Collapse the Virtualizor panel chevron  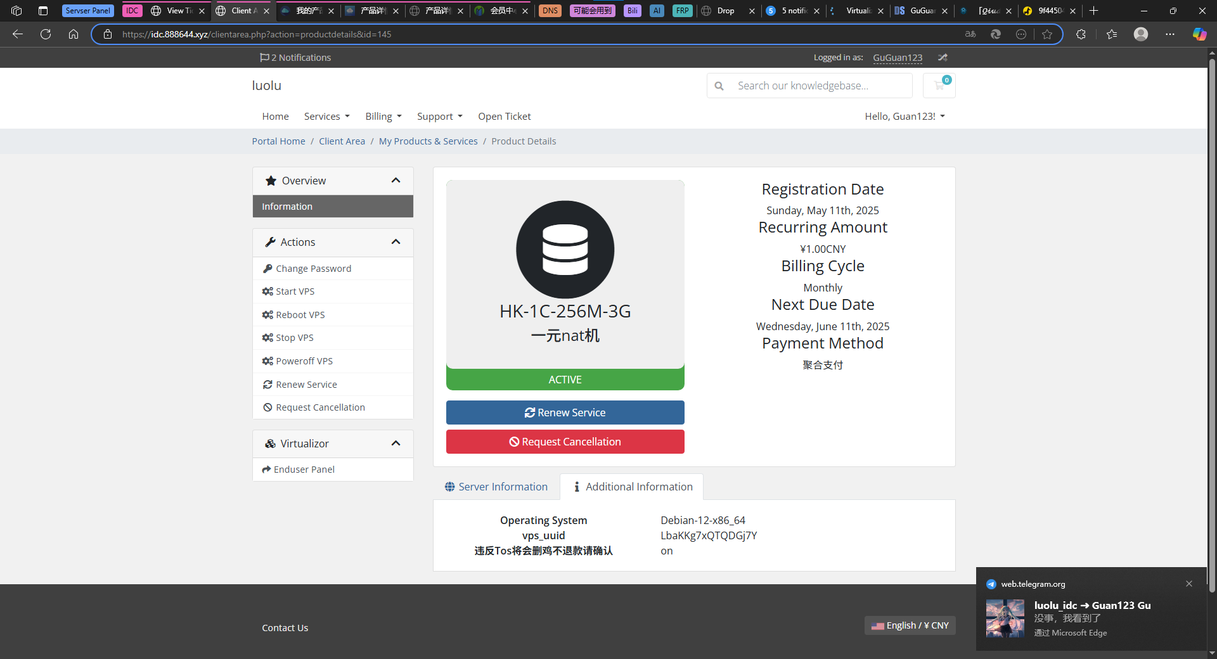click(x=396, y=444)
